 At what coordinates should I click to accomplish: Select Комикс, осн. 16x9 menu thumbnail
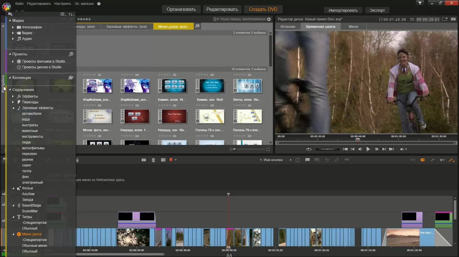coord(210,86)
